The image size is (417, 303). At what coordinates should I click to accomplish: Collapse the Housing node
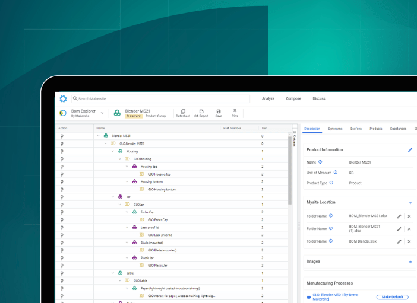[x=113, y=151]
